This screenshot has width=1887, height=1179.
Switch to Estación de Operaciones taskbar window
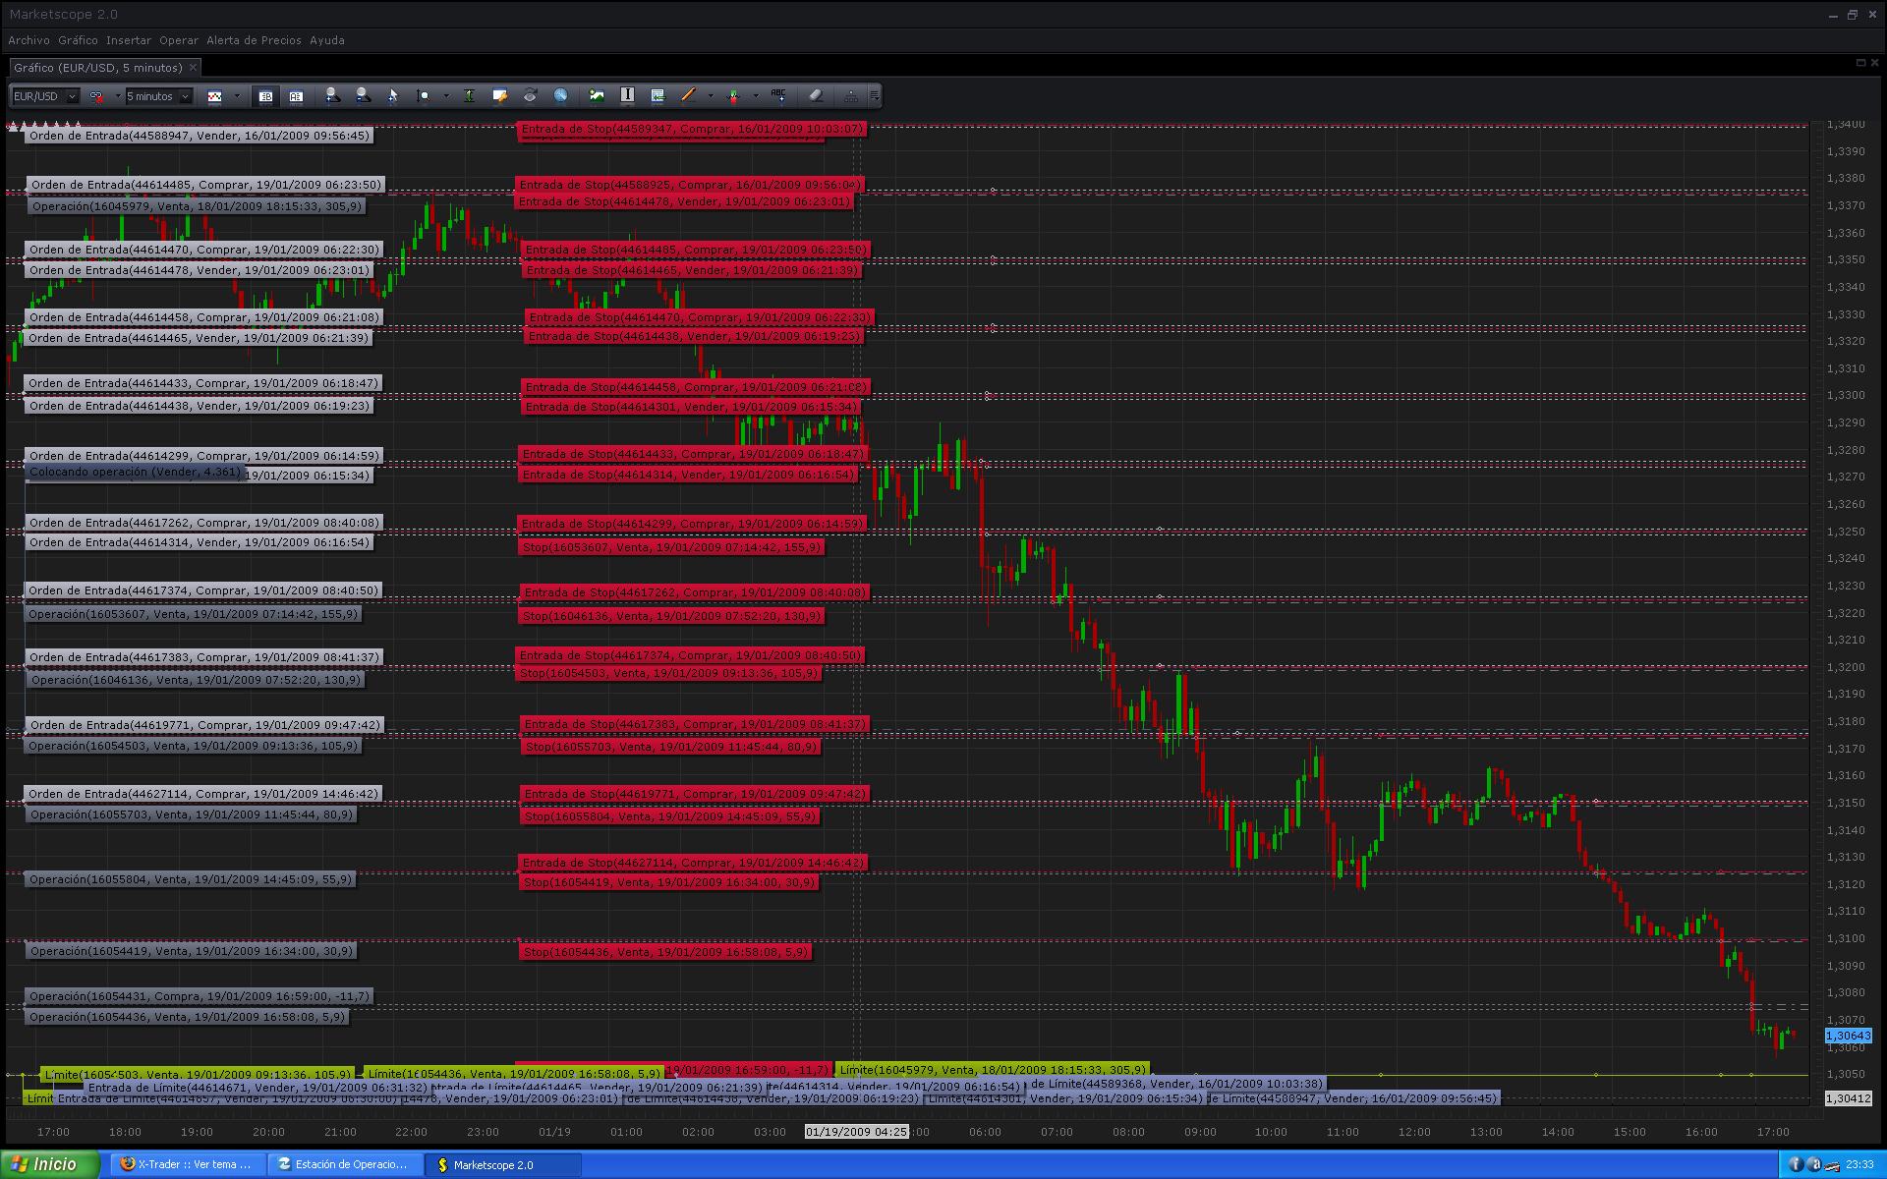[x=344, y=1164]
